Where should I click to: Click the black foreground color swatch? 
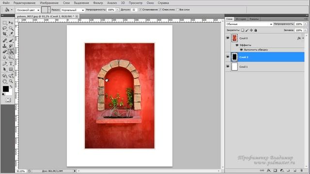pyautogui.click(x=6, y=89)
